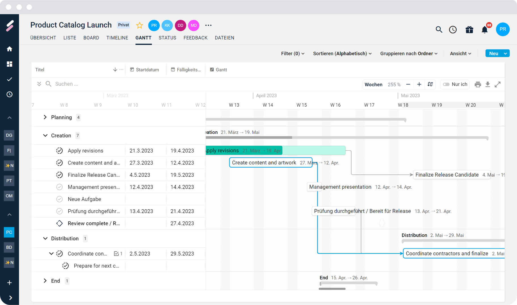Switch to the TIMELINE tab
Image resolution: width=517 pixels, height=305 pixels.
pos(117,38)
